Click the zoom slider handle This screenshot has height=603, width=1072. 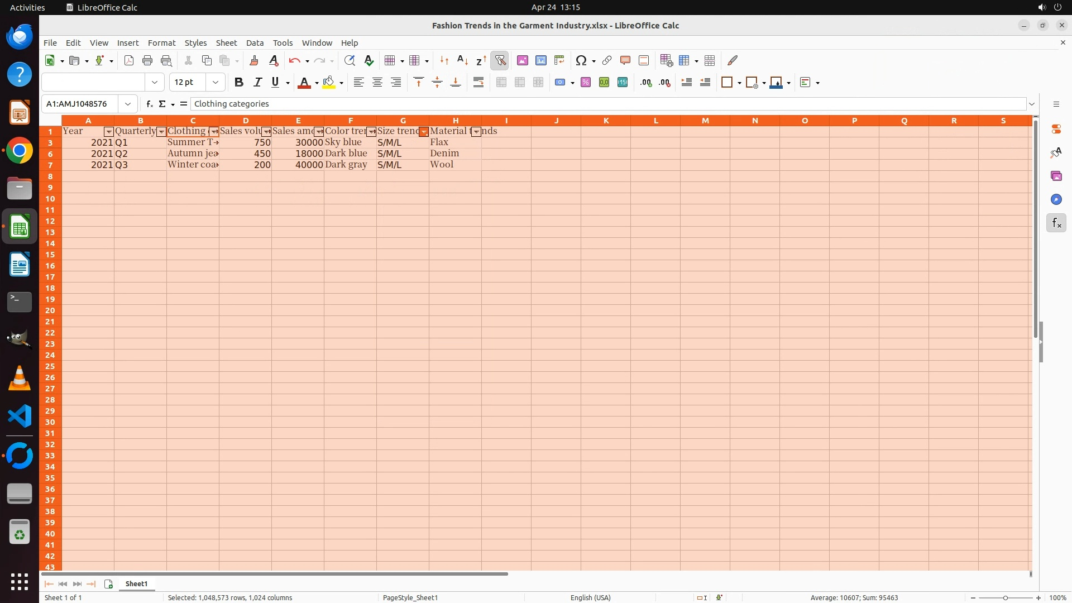point(1005,598)
